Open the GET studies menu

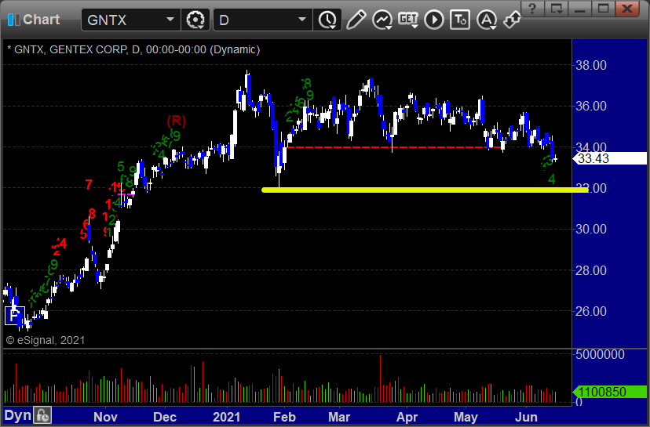[x=408, y=20]
